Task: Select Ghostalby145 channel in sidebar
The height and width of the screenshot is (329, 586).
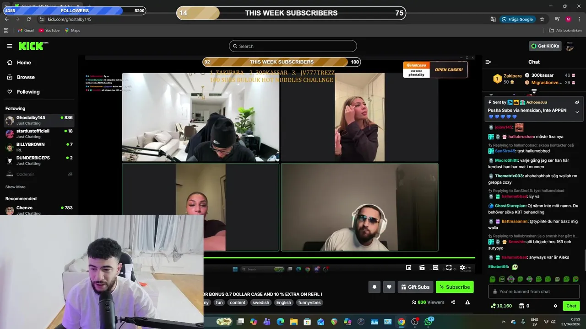Action: [39, 120]
